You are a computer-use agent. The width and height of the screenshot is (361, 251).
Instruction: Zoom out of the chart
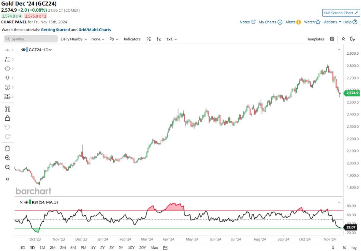[x=7, y=167]
